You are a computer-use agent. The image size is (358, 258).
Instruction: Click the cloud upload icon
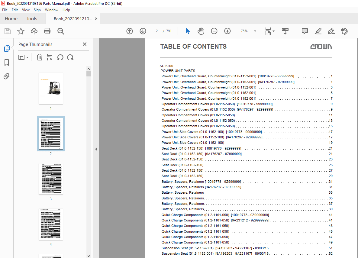pos(34,31)
